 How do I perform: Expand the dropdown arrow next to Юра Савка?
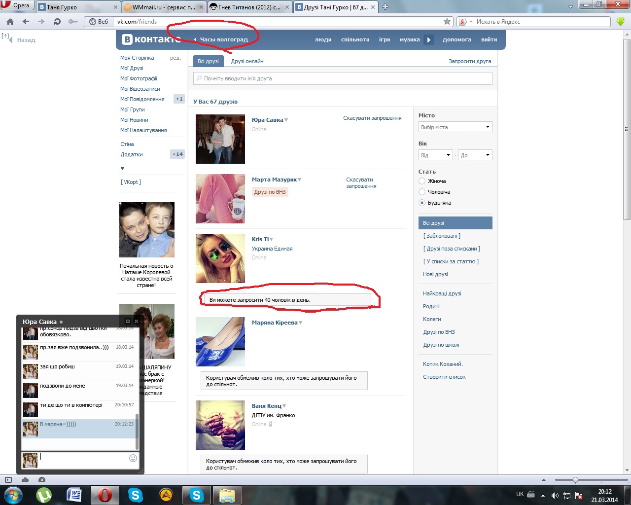(286, 120)
